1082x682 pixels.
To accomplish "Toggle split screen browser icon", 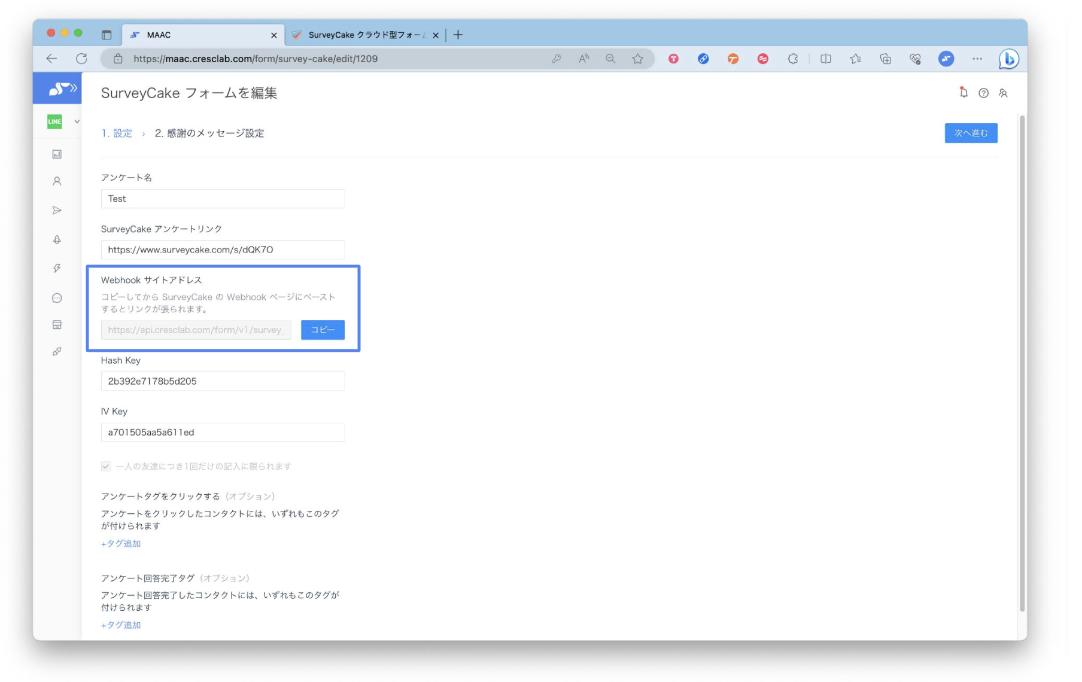I will (826, 59).
